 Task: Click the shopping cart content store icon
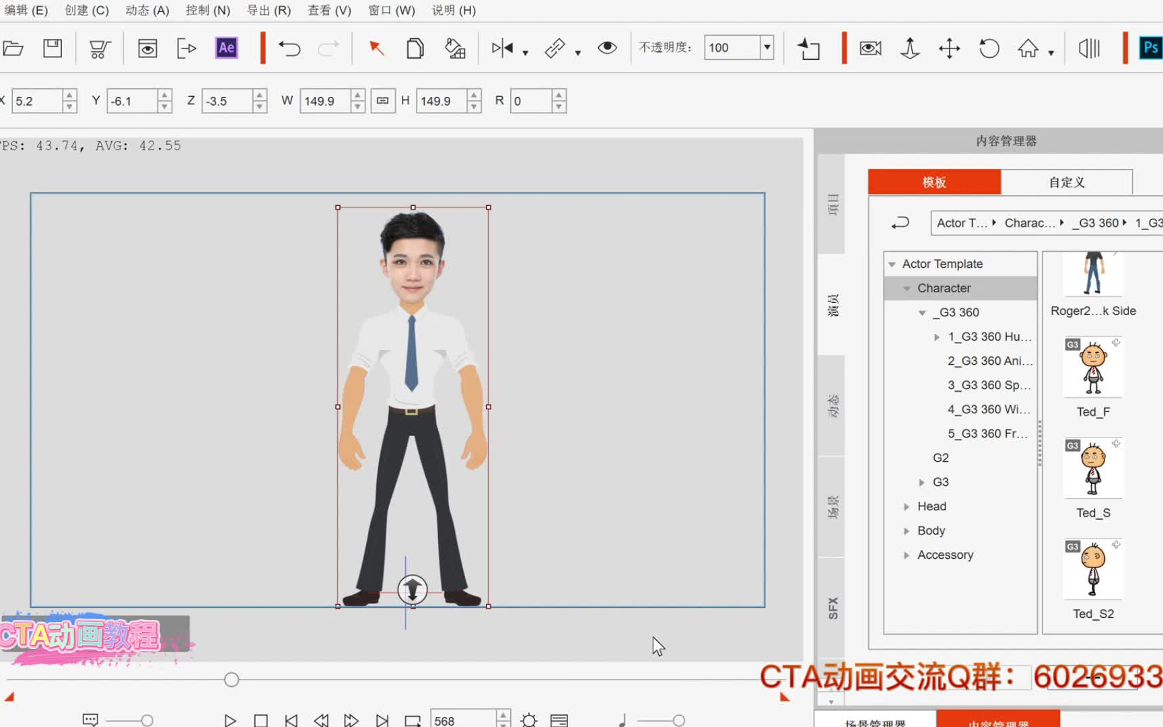pos(99,48)
